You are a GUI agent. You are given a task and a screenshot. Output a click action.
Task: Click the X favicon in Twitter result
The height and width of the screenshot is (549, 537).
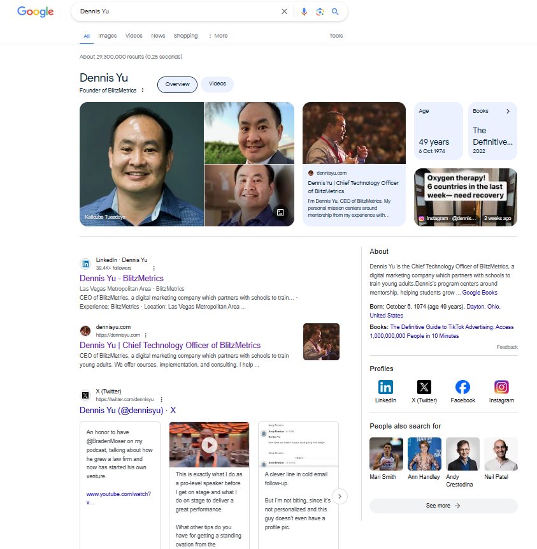click(85, 395)
